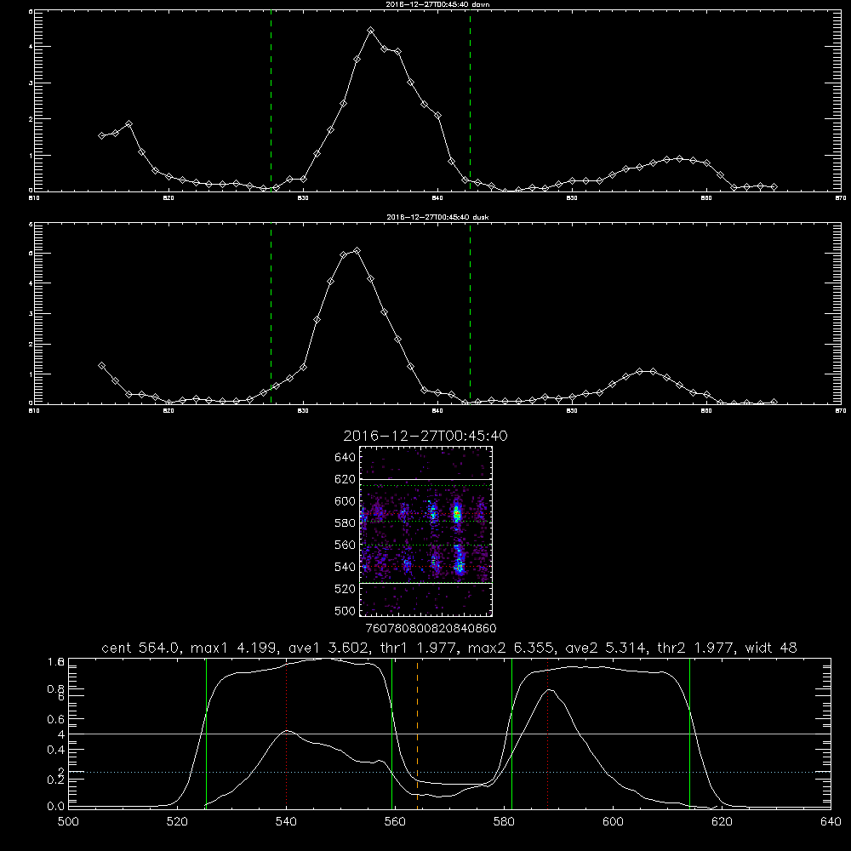Click 'widt 48' in the stats line
This screenshot has height=851, width=851.
pos(771,648)
